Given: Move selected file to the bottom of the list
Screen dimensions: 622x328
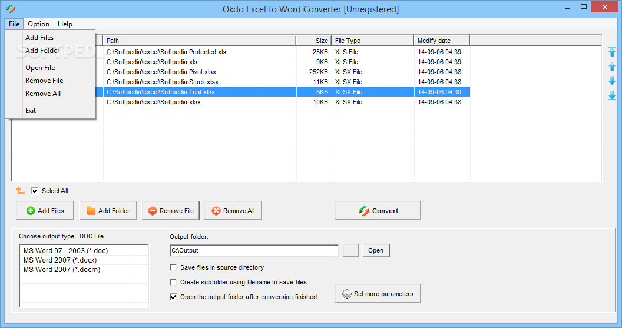Looking at the screenshot, I should click(612, 95).
